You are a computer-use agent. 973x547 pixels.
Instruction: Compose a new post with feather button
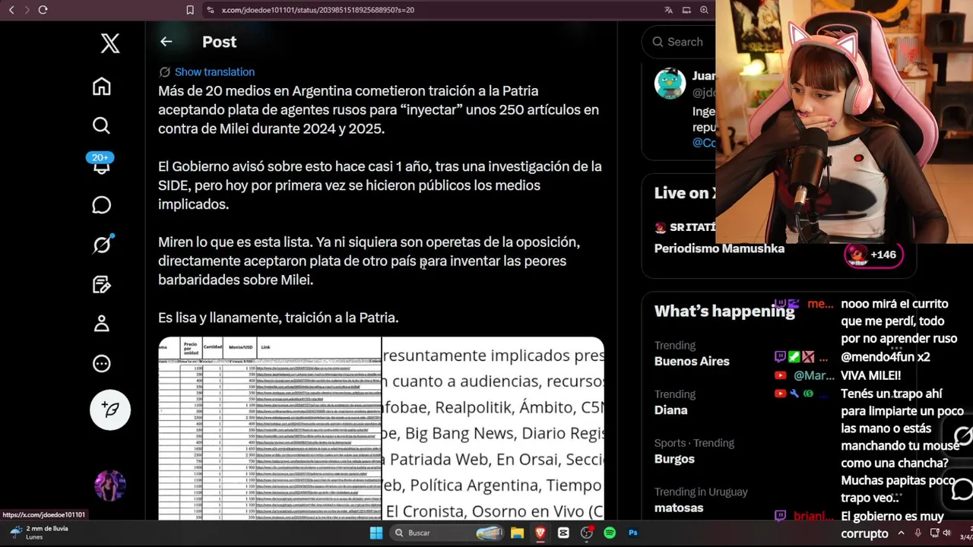tap(110, 409)
